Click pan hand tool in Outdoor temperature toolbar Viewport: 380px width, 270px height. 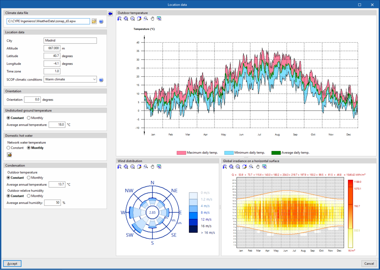152,19
